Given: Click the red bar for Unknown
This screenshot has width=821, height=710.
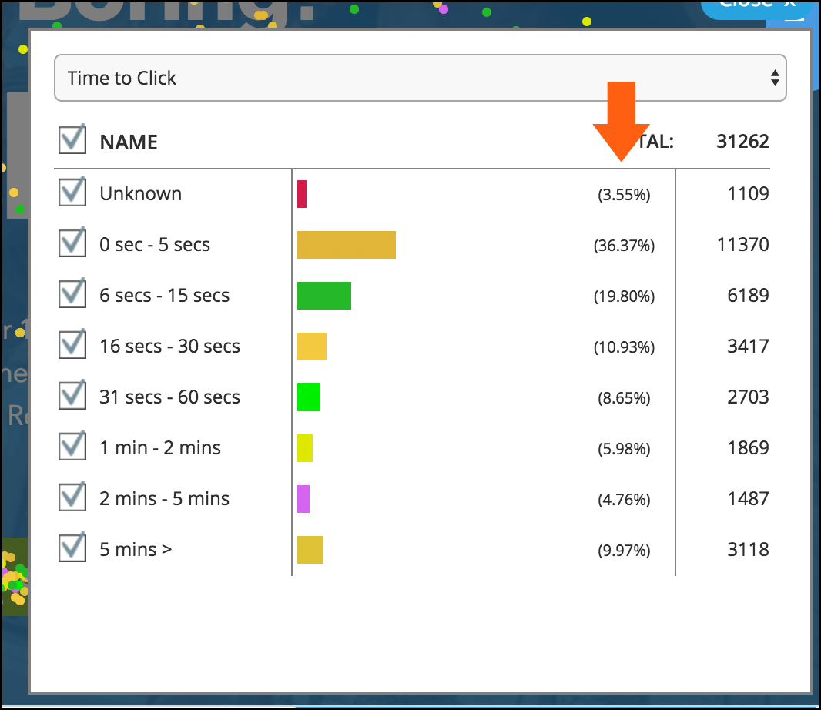Looking at the screenshot, I should point(302,194).
